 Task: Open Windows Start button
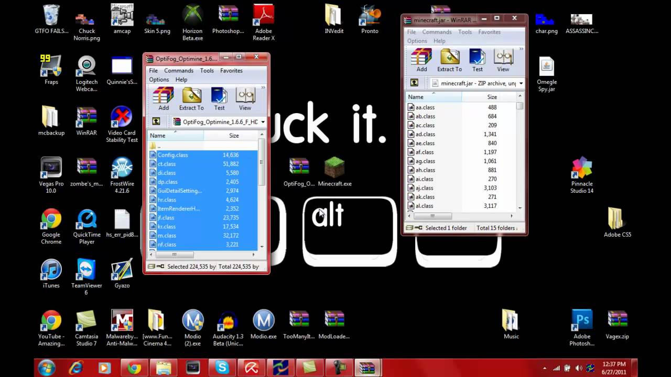point(47,368)
